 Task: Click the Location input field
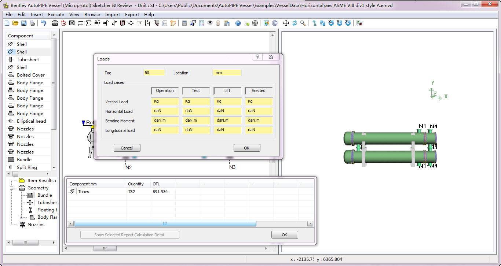(x=227, y=73)
